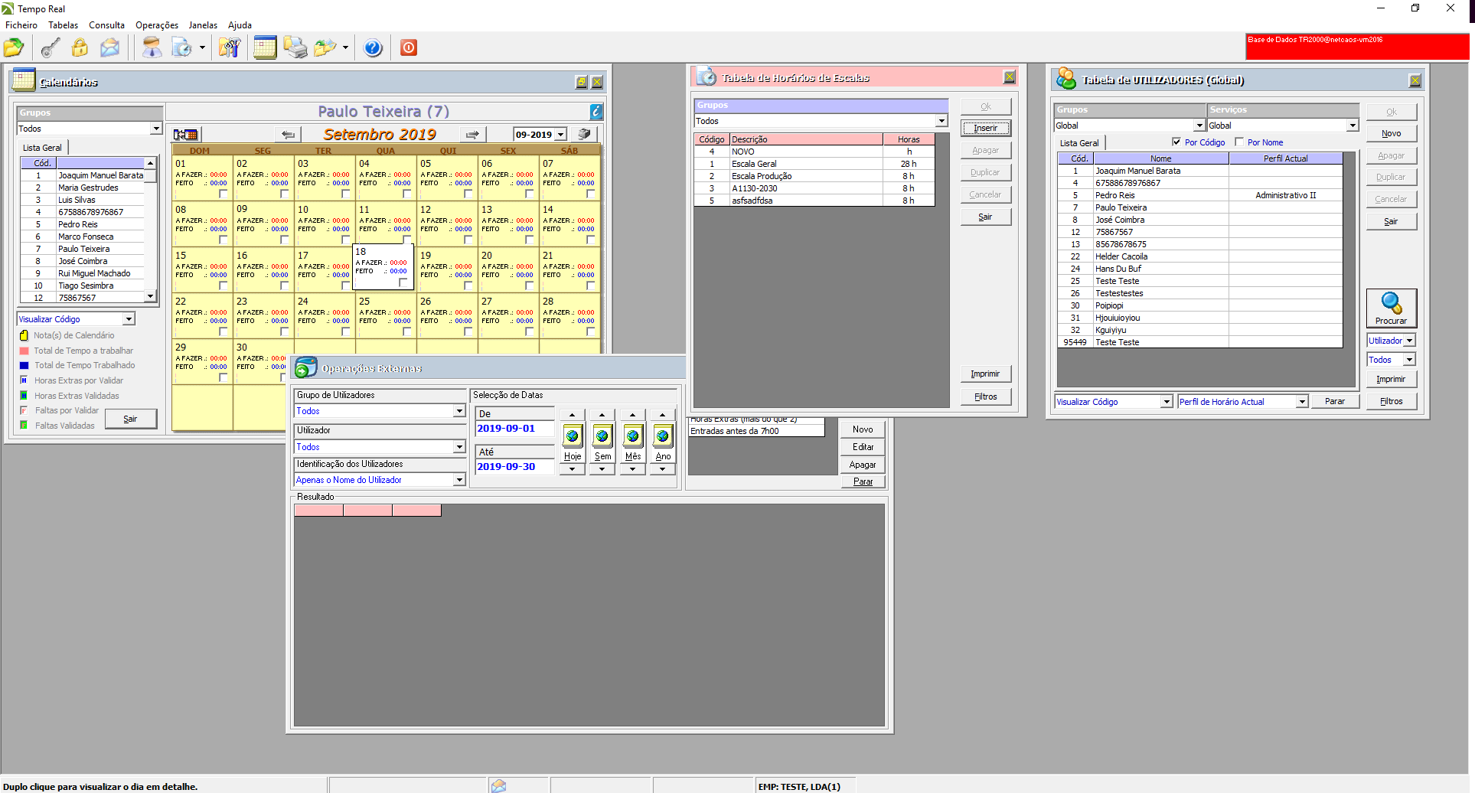Click the Mês globe icon
Viewport: 1475px width, 793px height.
pyautogui.click(x=632, y=436)
